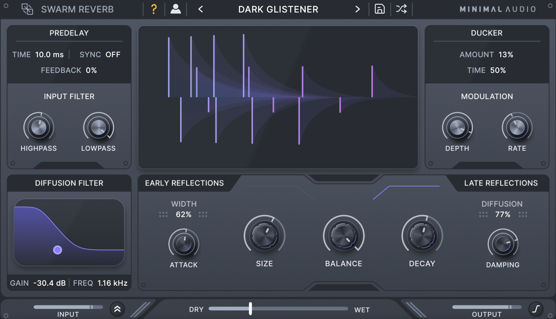The image size is (556, 319).
Task: Expand the bottom panel with the double chevron
Action: tap(117, 309)
